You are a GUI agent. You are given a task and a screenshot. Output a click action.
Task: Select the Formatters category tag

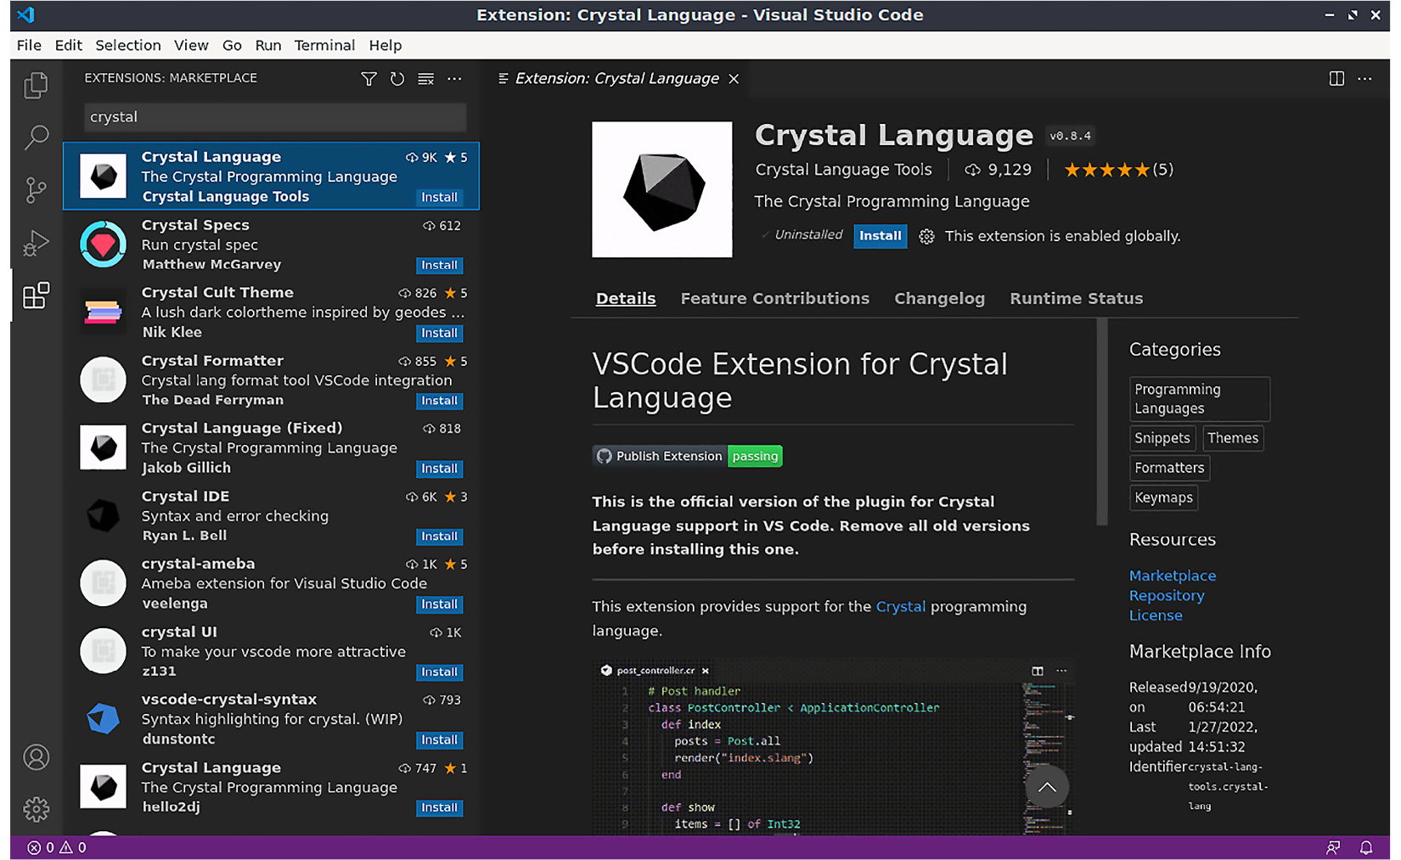pos(1169,468)
